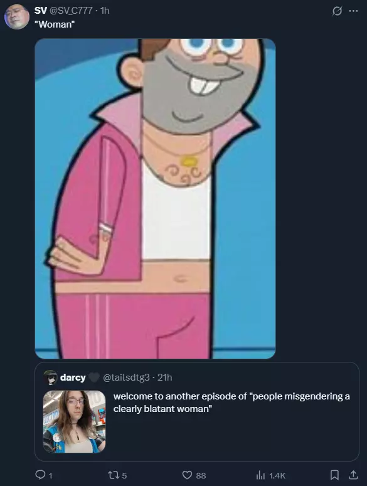Click the darcy display name

click(x=73, y=378)
